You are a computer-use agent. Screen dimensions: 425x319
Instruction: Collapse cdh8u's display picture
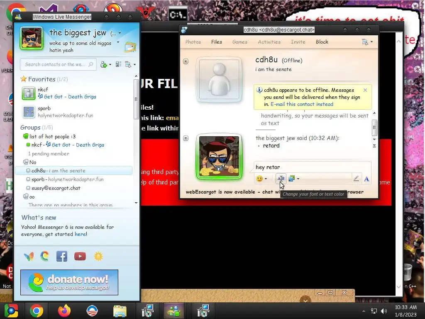pyautogui.click(x=186, y=61)
